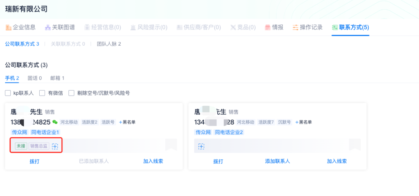Switch to the 情报 tab
The image size is (419, 196).
point(274,27)
